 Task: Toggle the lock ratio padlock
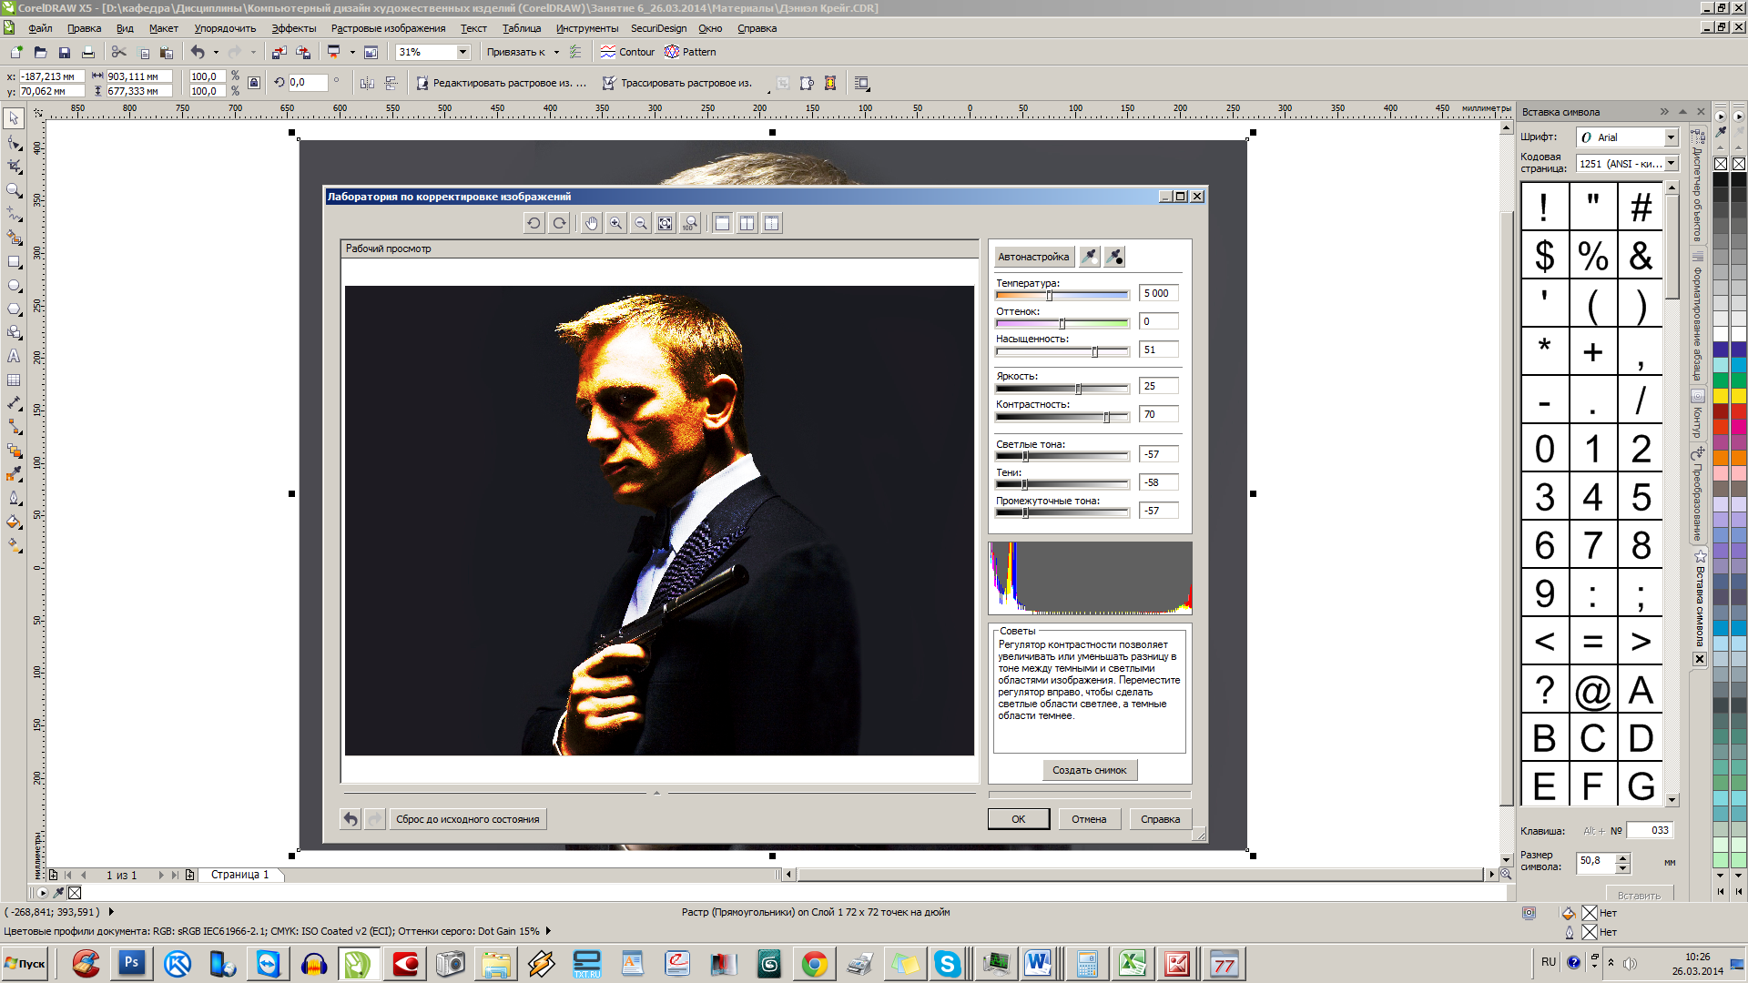click(254, 83)
